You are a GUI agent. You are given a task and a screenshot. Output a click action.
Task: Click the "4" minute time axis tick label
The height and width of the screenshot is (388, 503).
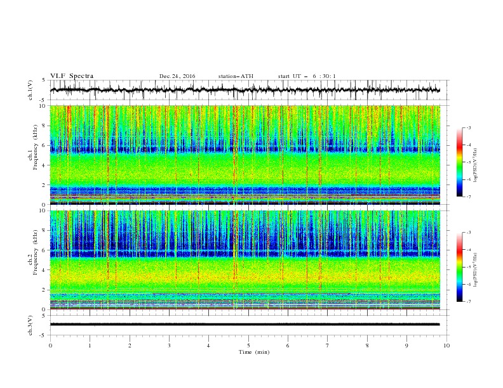(x=208, y=346)
